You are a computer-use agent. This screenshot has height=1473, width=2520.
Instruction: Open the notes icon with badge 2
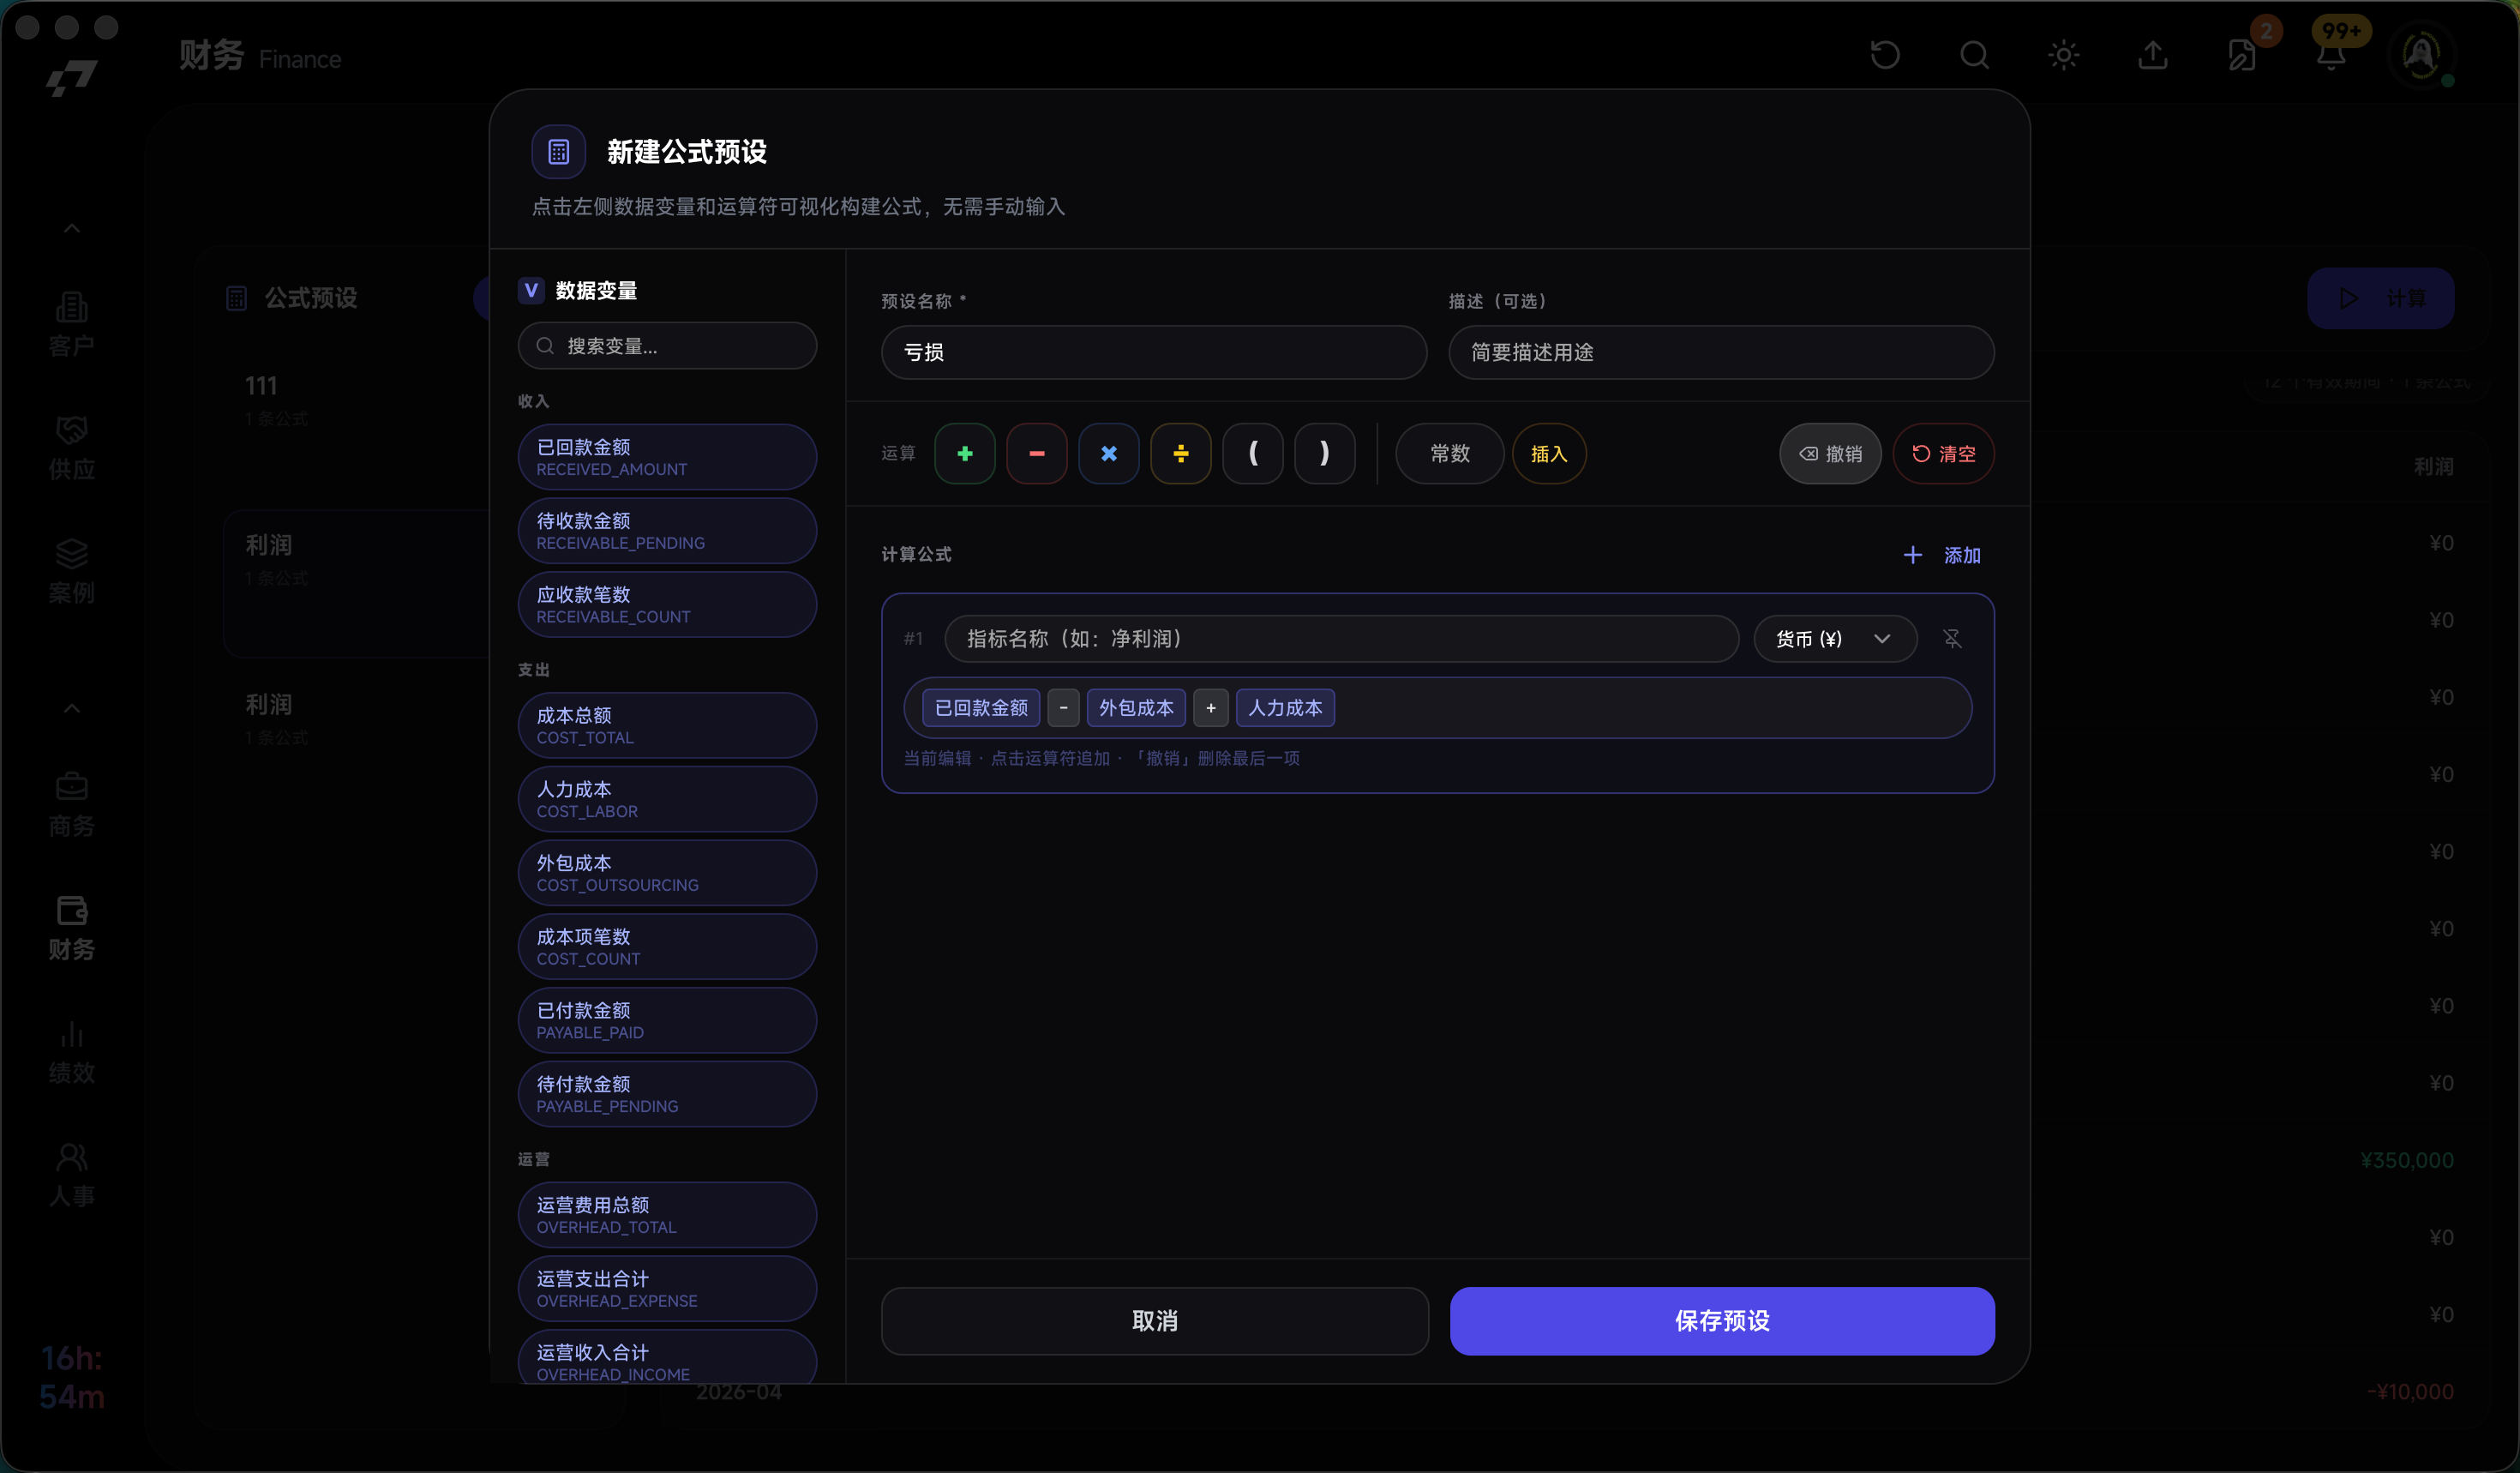click(x=2242, y=54)
